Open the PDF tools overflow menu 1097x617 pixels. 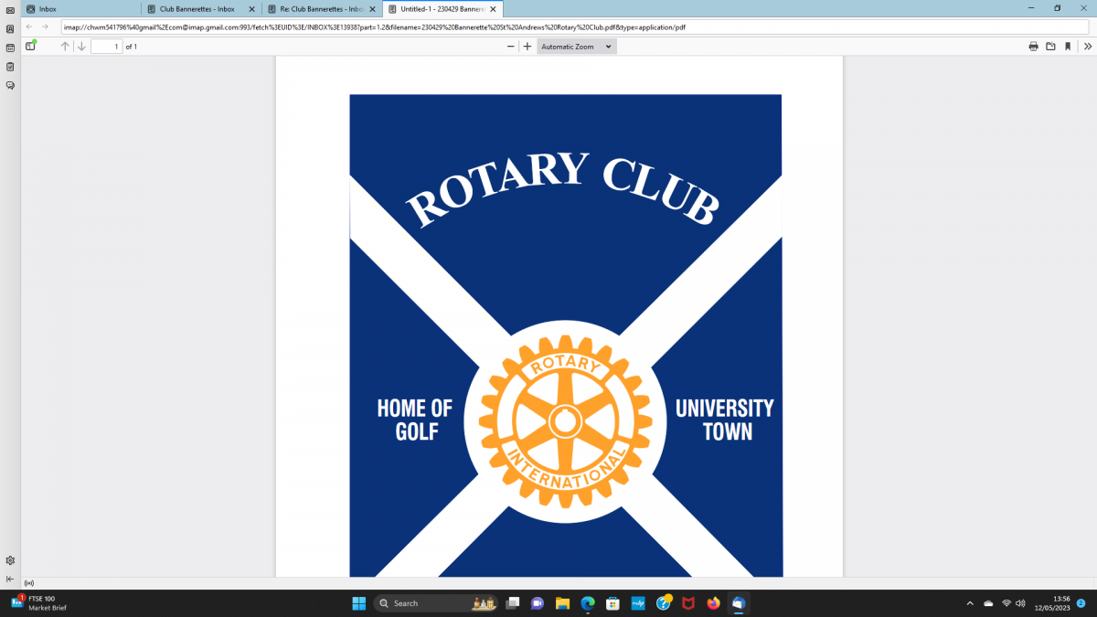pos(1087,46)
